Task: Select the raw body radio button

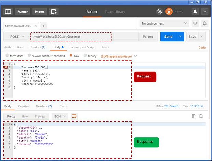Action: point(71,55)
